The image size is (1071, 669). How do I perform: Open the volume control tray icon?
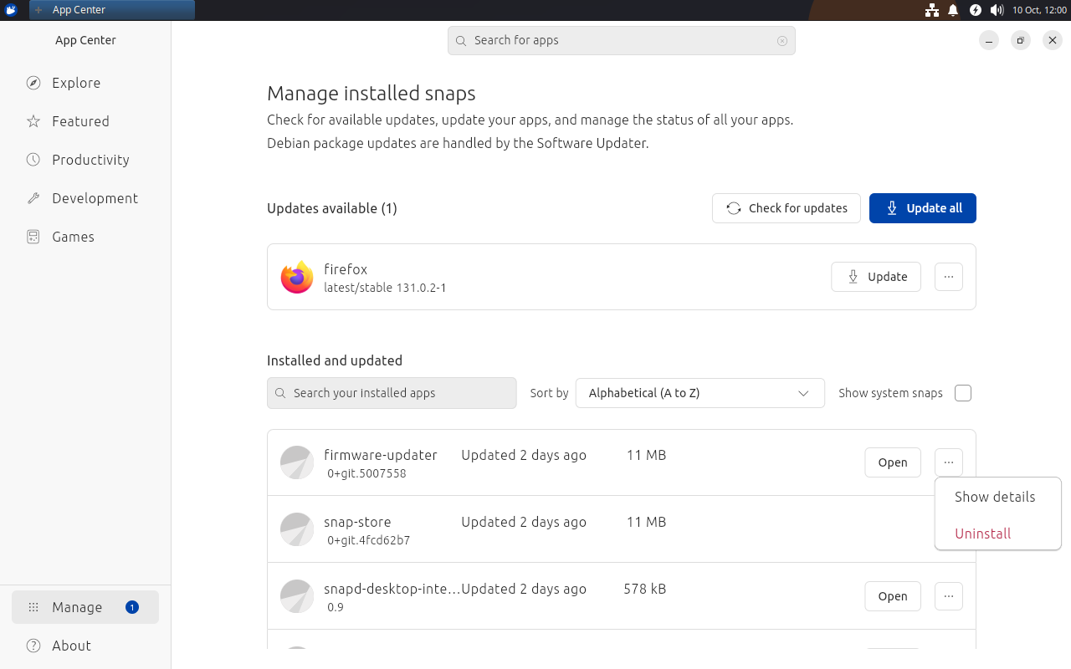click(997, 10)
